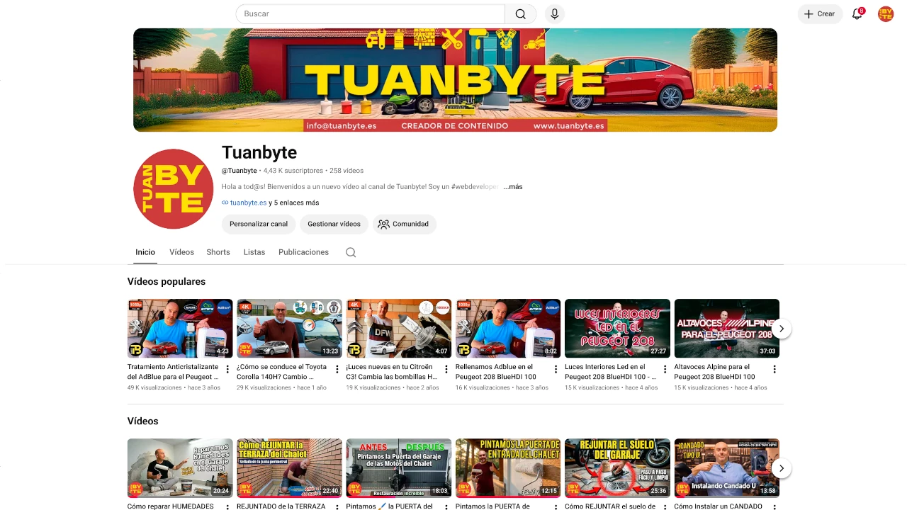Open the Comunidad button
Viewport: 907px width, 510px height.
coord(405,224)
